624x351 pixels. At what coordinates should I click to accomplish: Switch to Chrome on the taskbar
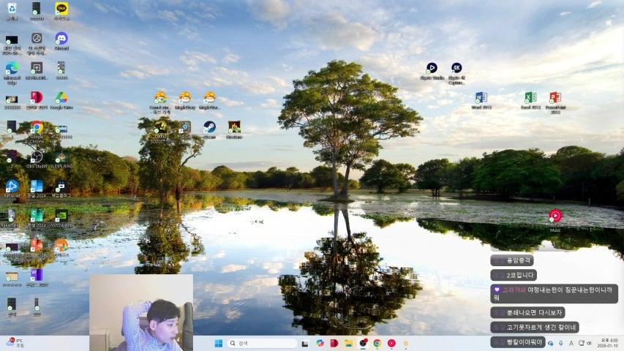coord(377,343)
